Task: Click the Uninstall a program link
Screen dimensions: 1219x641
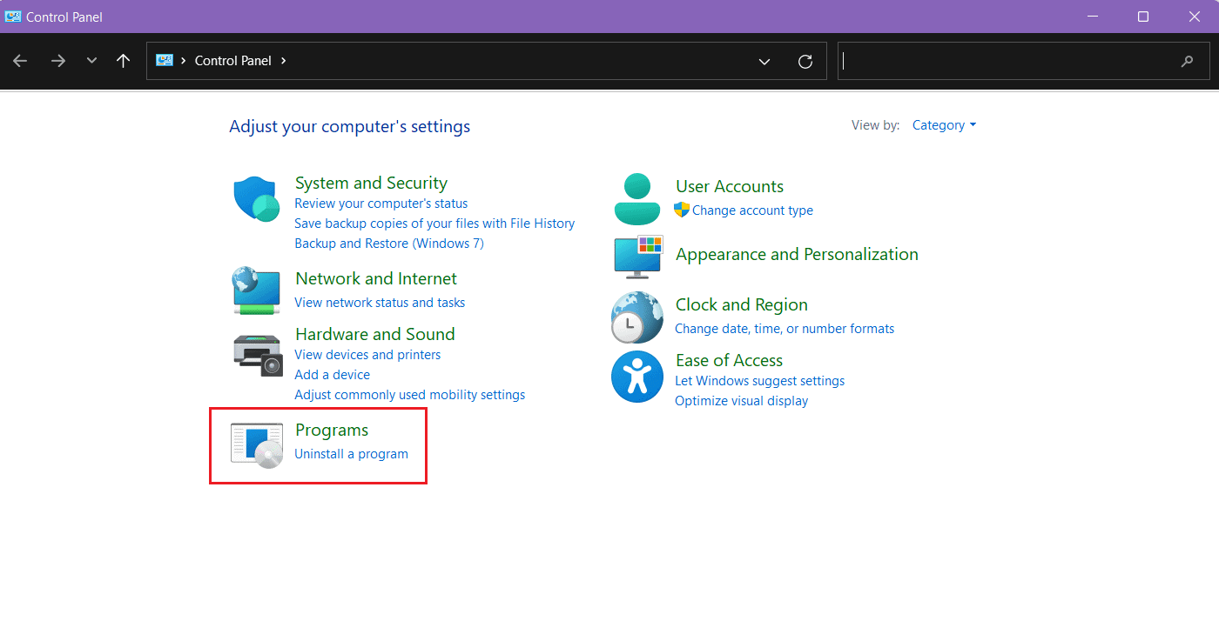Action: [x=351, y=454]
